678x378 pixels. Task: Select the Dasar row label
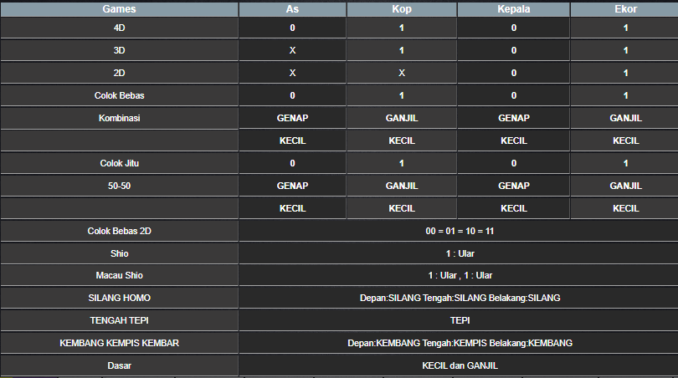point(120,365)
